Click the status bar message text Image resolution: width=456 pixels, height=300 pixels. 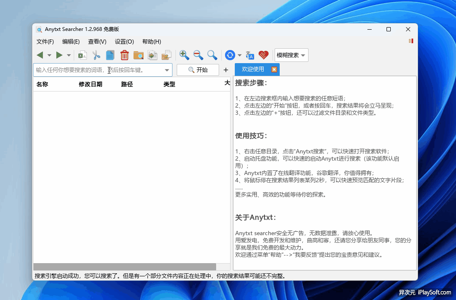(160, 276)
